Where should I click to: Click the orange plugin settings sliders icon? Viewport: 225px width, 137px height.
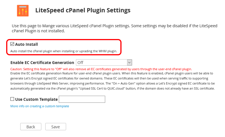23,11
